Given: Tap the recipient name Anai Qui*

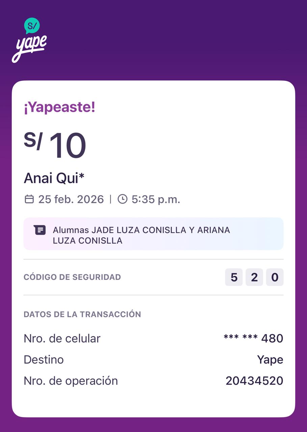Looking at the screenshot, I should coord(54,178).
